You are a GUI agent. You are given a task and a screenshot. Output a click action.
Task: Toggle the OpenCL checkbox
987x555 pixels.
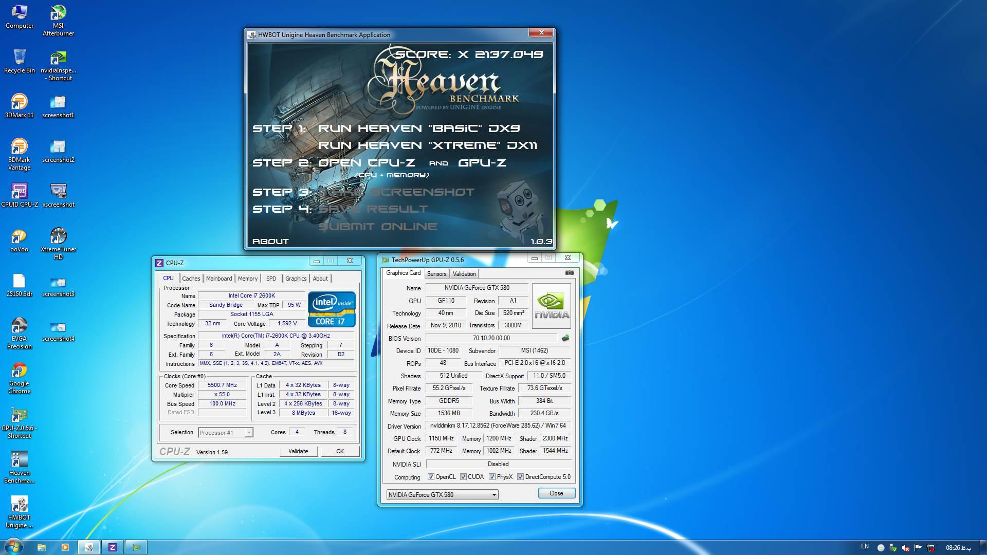coord(431,477)
